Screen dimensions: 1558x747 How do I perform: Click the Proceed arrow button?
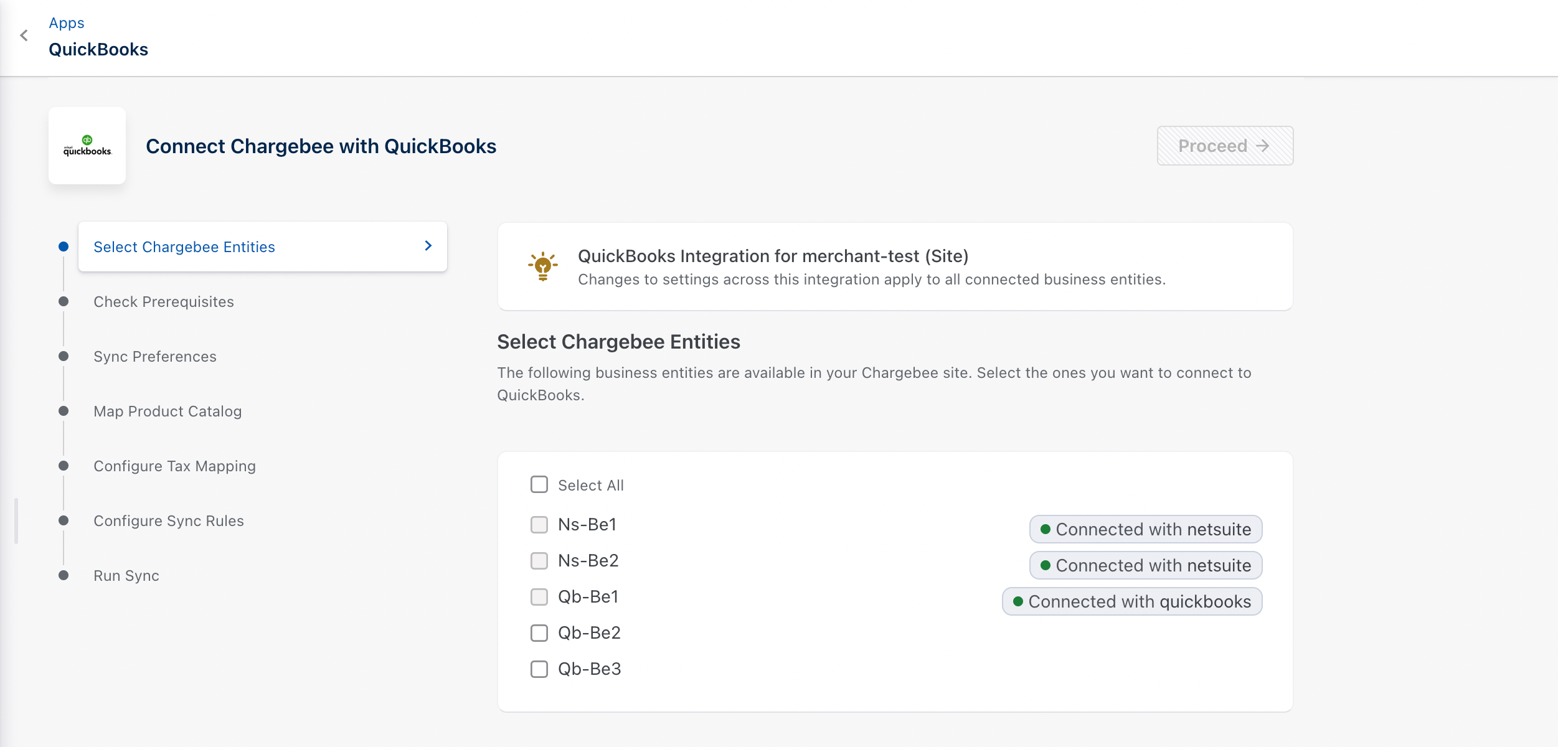point(1224,146)
